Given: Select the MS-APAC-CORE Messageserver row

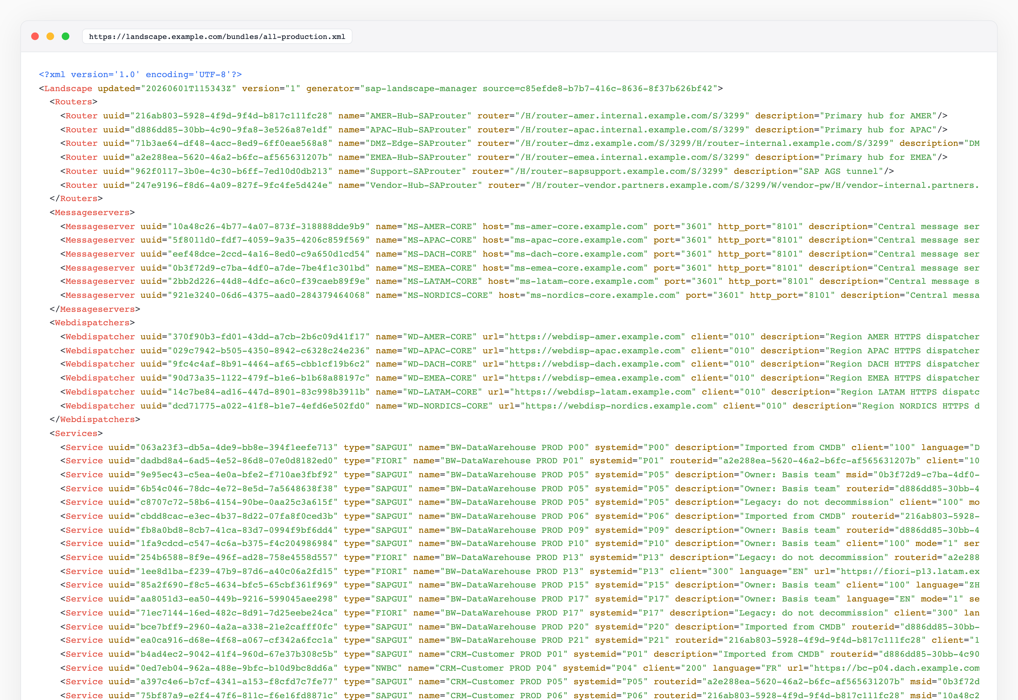Looking at the screenshot, I should [519, 240].
